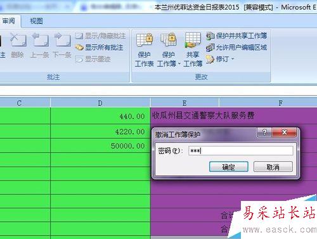The width and height of the screenshot is (317, 239).
Task: Click 显示所有批注 in ribbon
Action: coord(99,48)
